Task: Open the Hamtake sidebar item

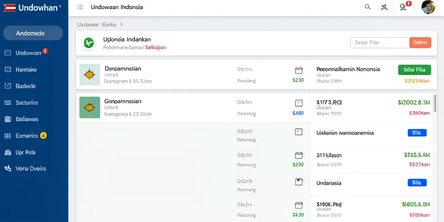Action: point(26,69)
